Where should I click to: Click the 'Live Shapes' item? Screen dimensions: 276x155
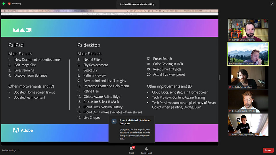(x=92, y=118)
